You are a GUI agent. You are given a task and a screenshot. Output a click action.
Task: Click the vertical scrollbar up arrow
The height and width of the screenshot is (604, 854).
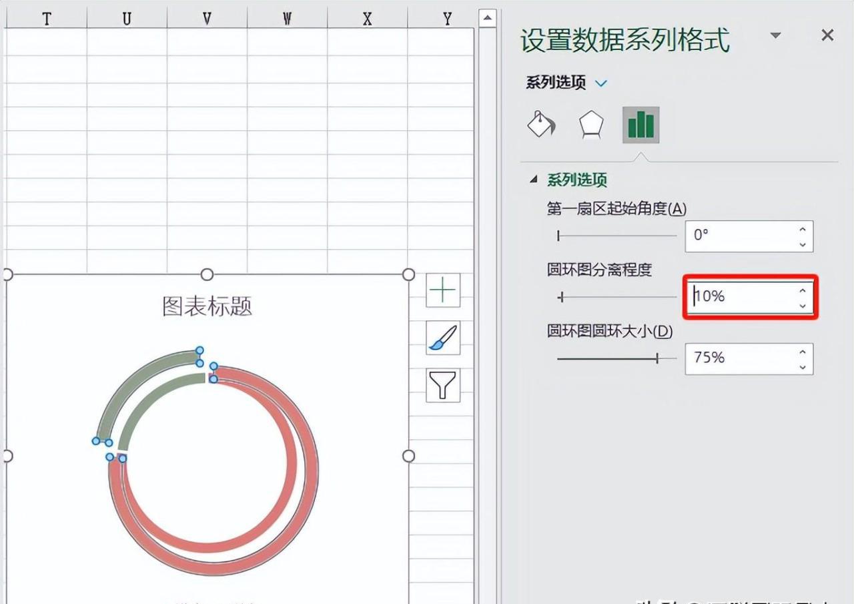(488, 19)
